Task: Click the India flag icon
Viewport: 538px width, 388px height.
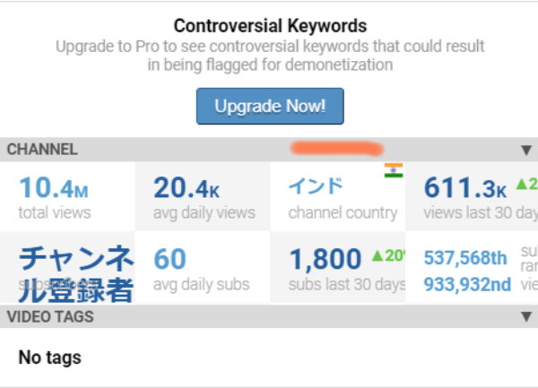Action: [393, 170]
